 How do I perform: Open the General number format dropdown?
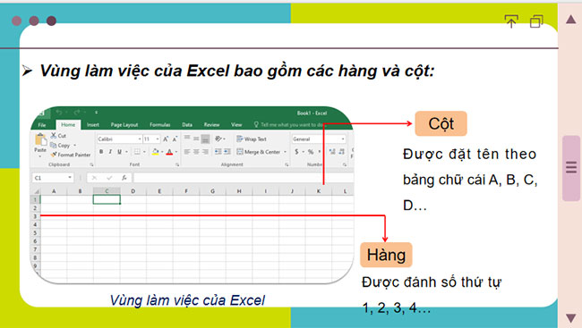click(x=343, y=139)
